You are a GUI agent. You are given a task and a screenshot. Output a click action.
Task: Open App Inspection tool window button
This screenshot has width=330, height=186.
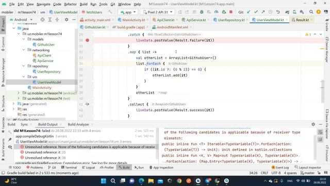click(161, 167)
